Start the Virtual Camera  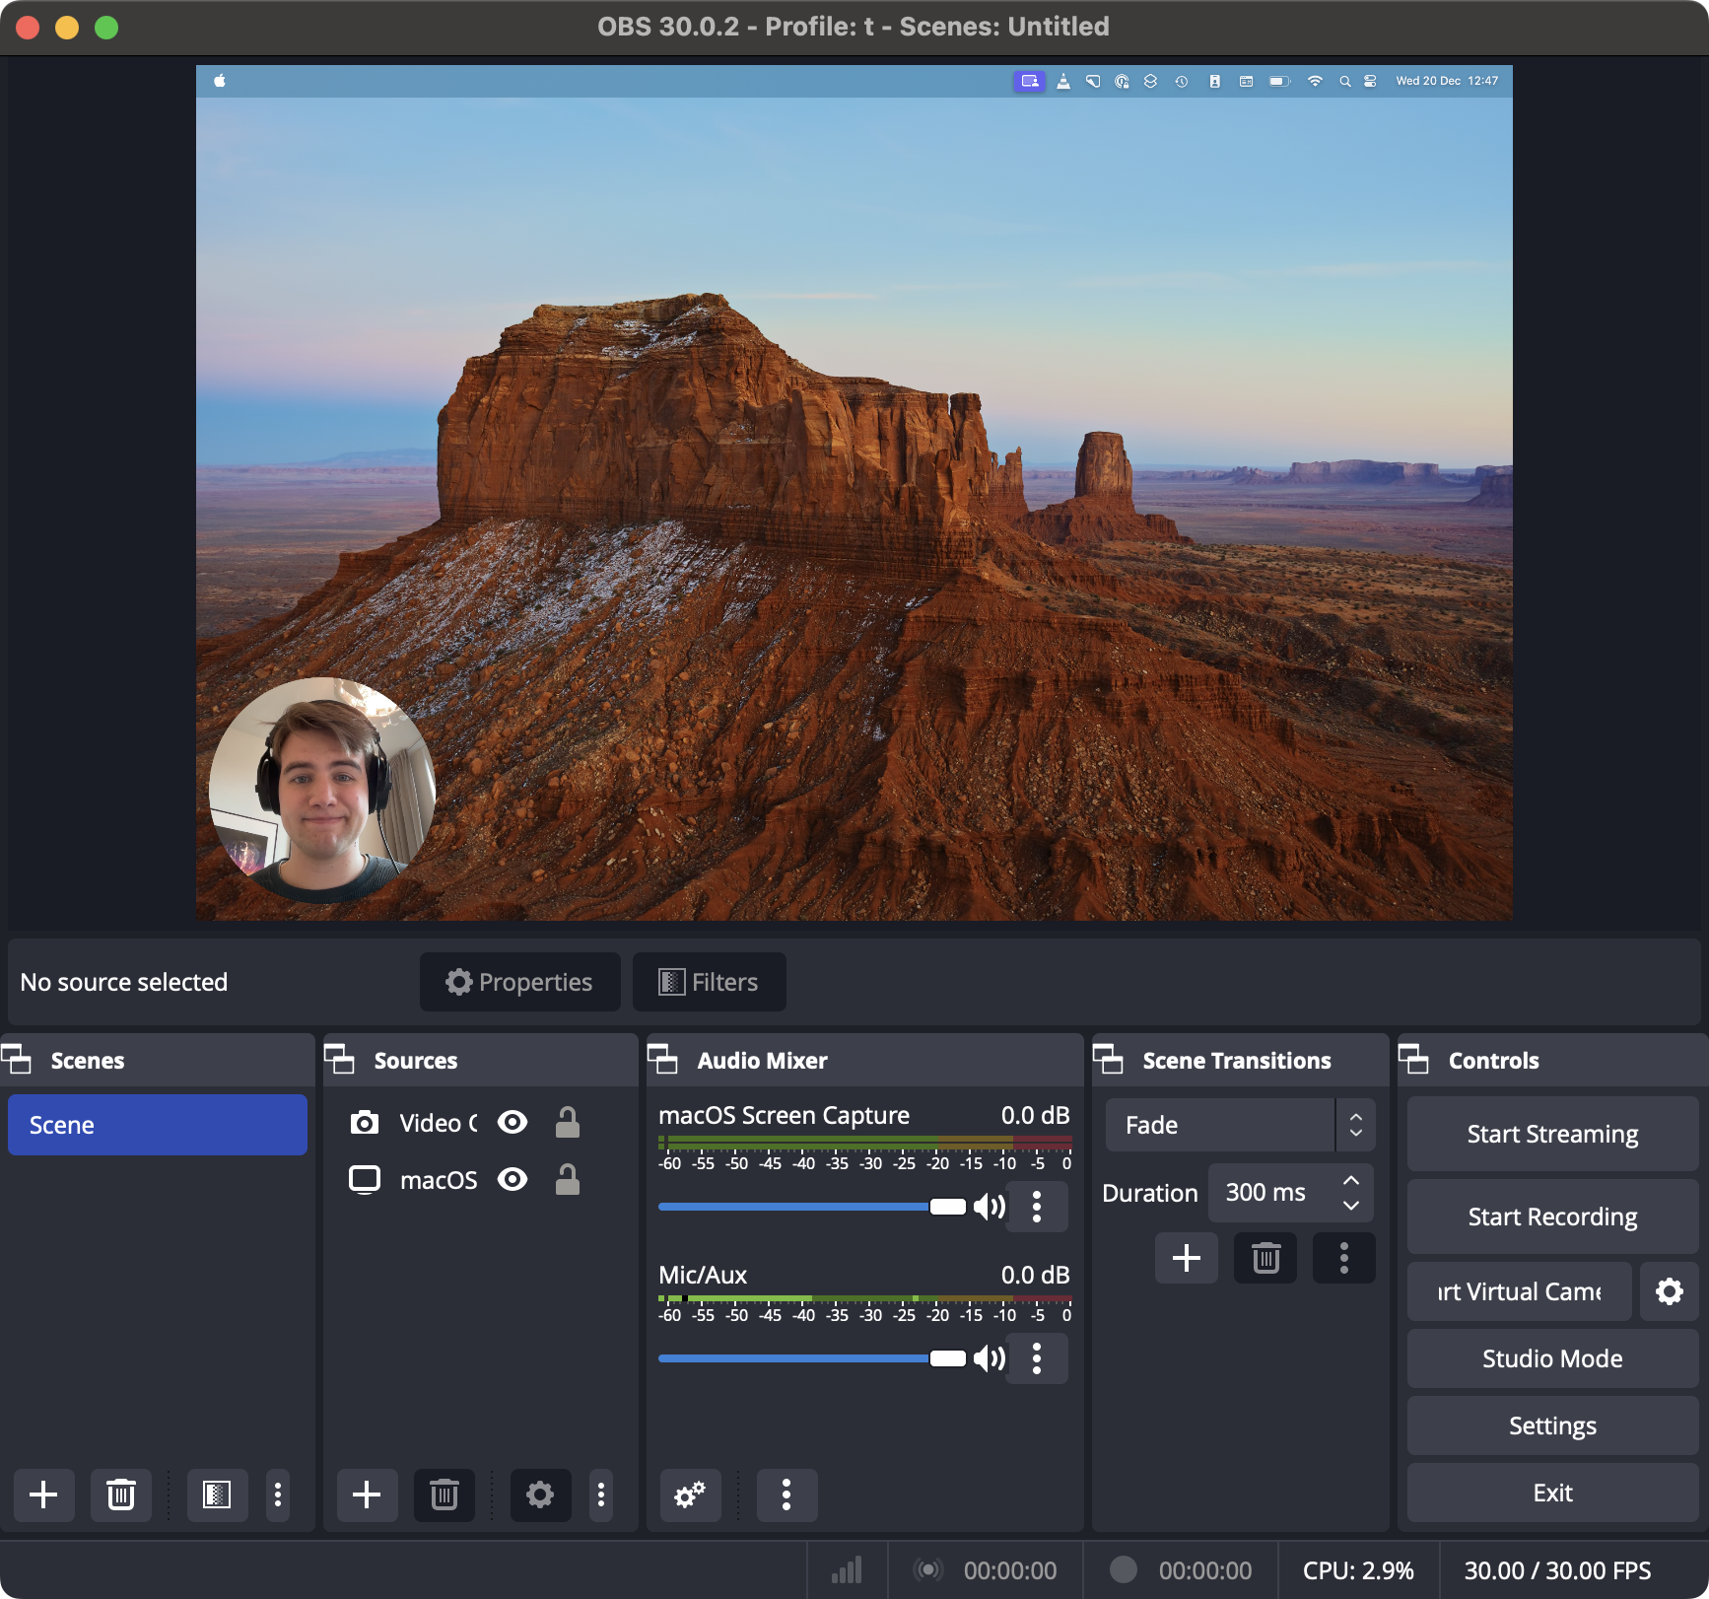click(x=1520, y=1291)
